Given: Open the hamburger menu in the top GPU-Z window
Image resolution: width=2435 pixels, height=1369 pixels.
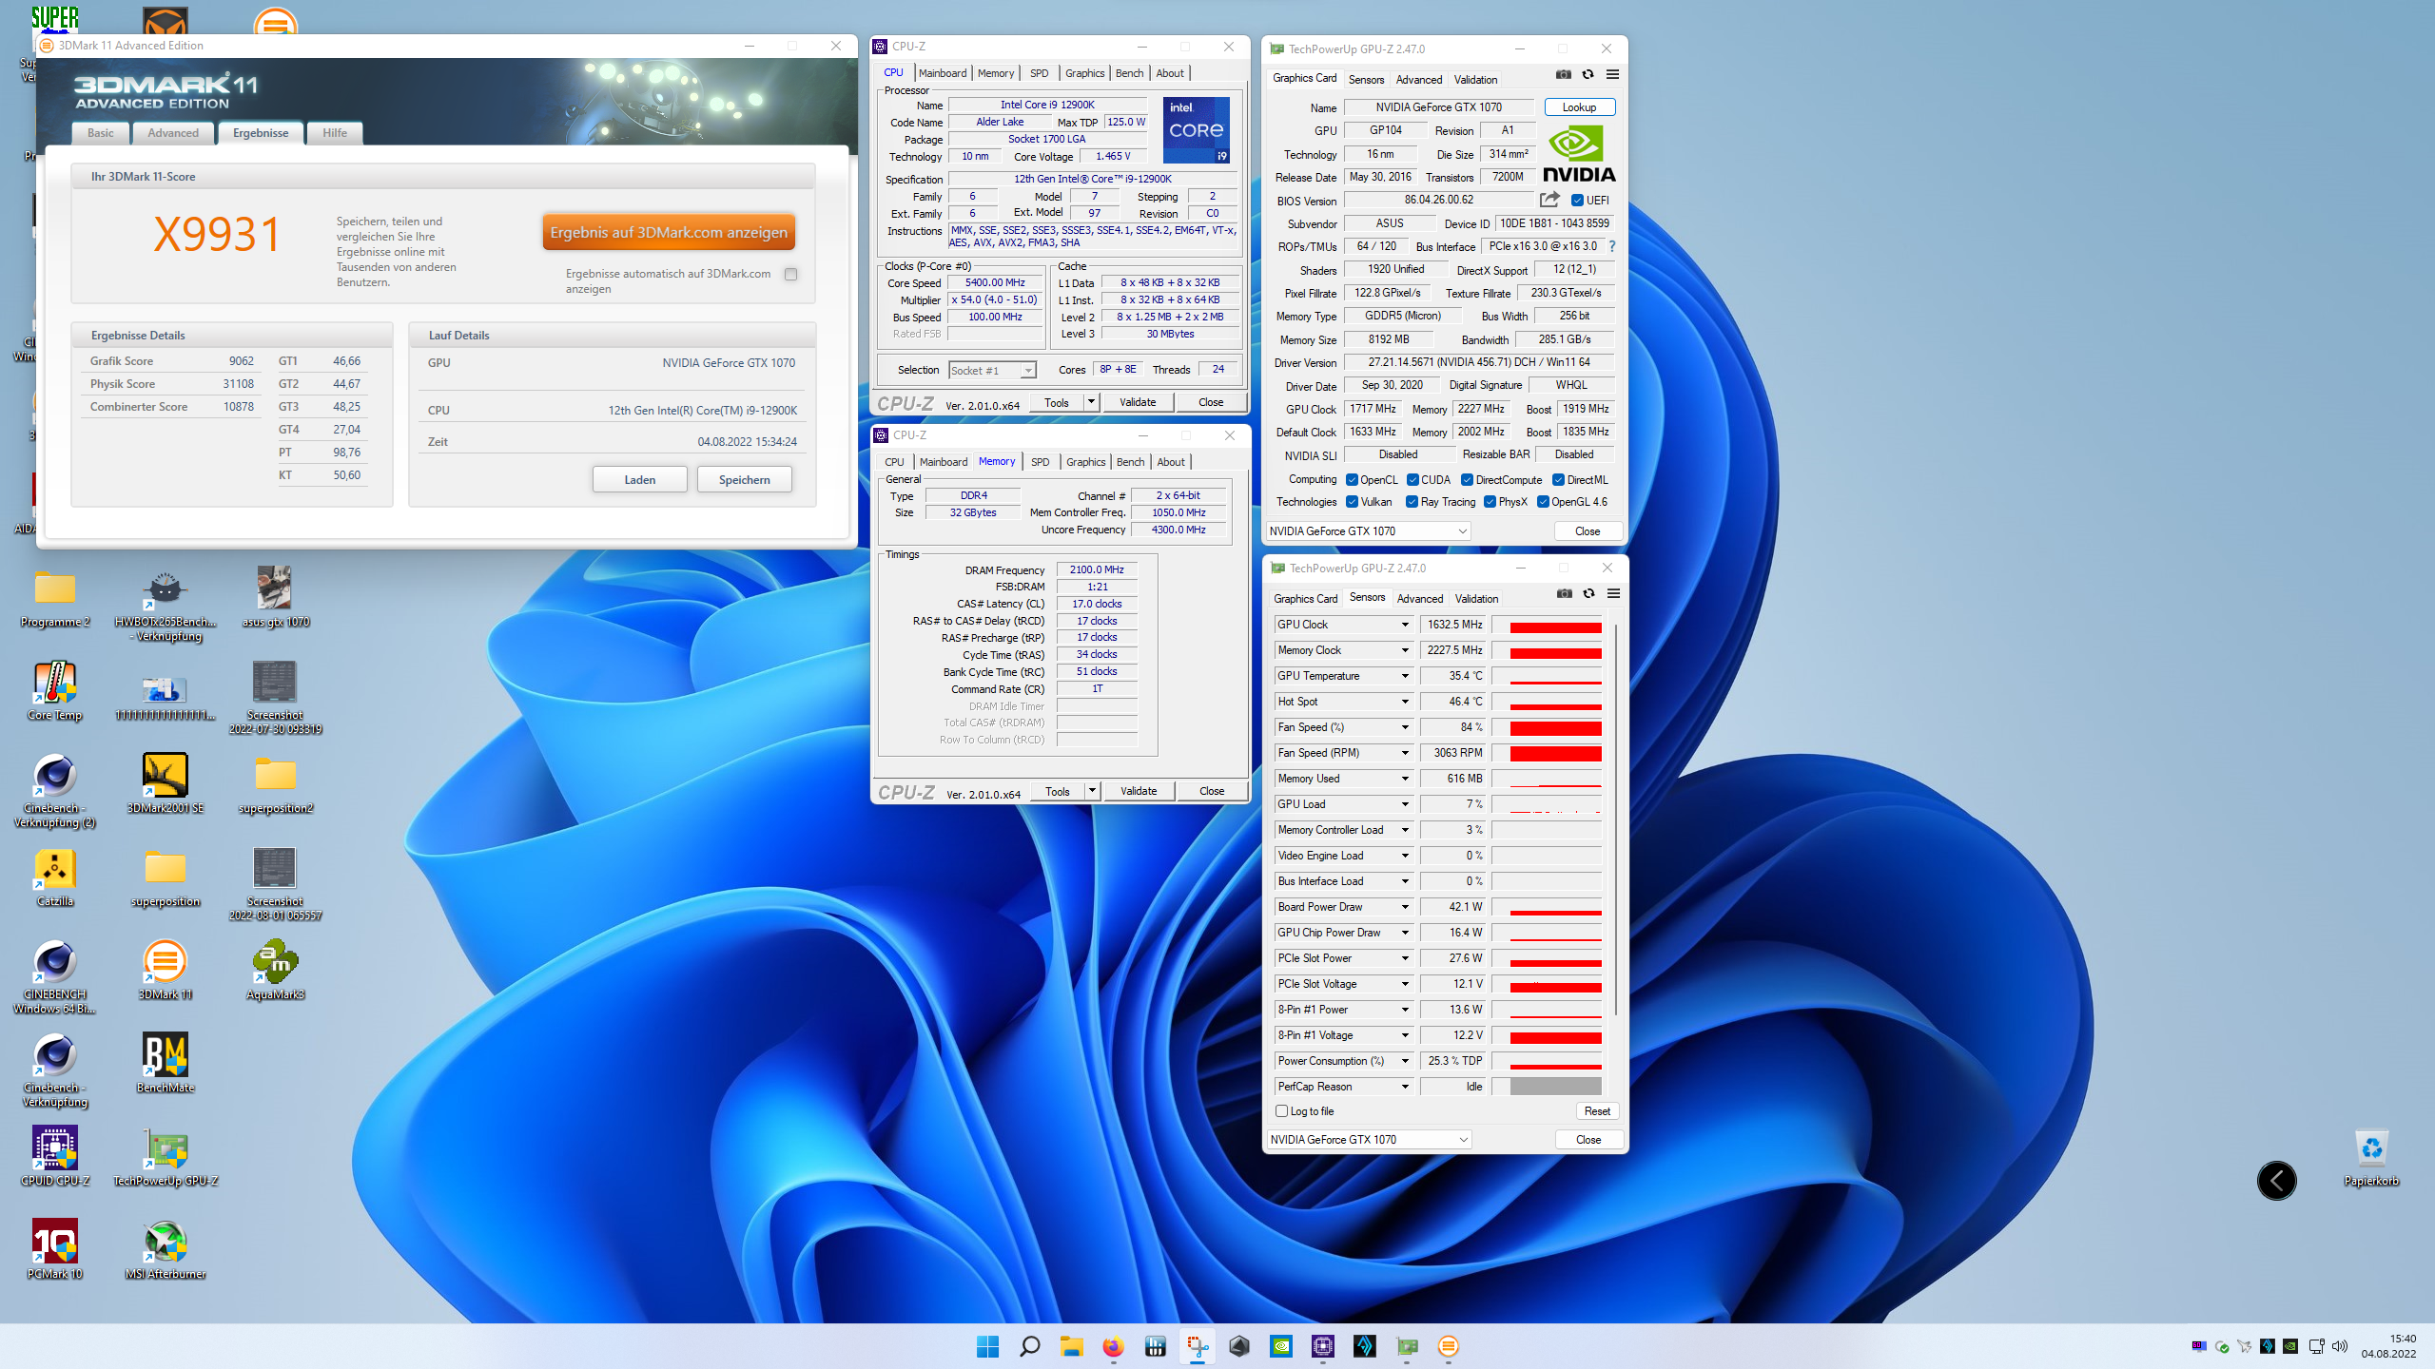Looking at the screenshot, I should tap(1612, 74).
